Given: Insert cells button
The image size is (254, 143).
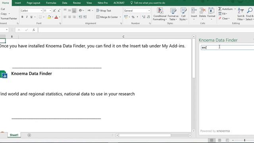Looking at the screenshot, I should [194, 14].
